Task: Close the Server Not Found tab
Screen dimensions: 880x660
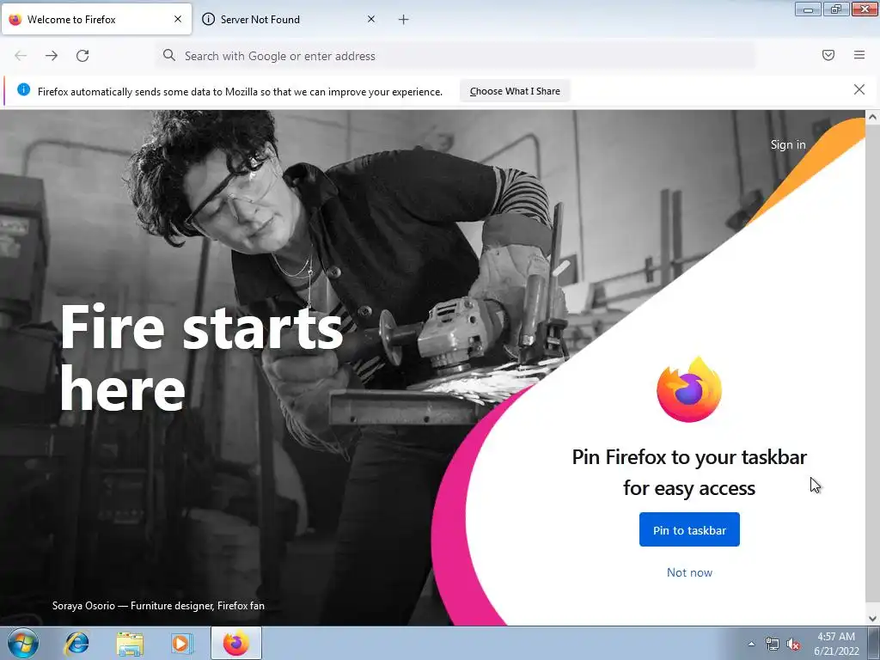Action: pyautogui.click(x=371, y=19)
